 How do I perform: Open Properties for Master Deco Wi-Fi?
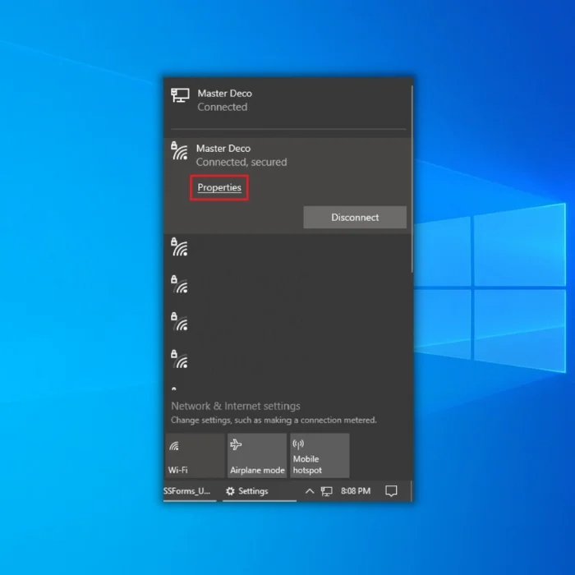coord(219,187)
